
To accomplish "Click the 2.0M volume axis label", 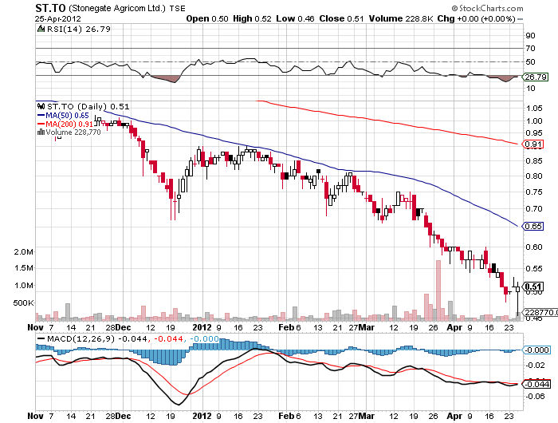I will (23, 251).
